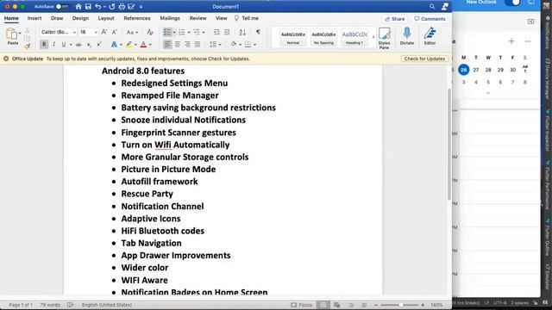The height and width of the screenshot is (310, 552).
Task: Toggle left text alignment
Action: (167, 45)
